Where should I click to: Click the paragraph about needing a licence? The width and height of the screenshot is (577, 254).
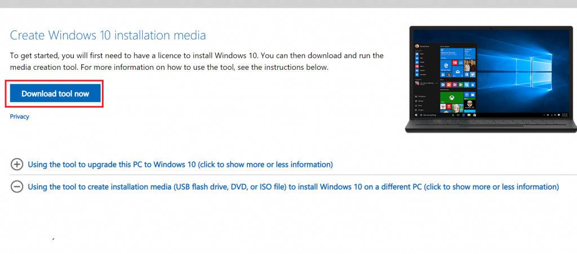click(197, 61)
